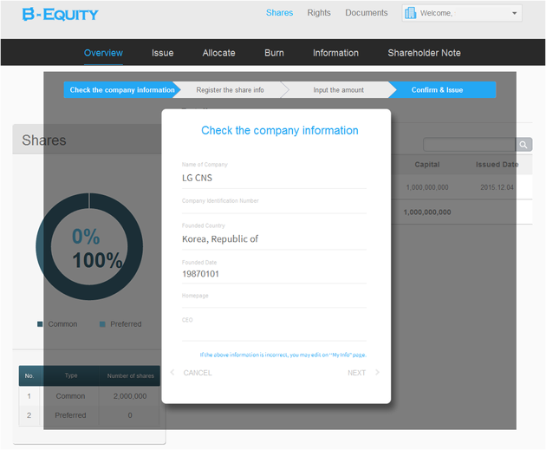Switch to the Burn tab
The image size is (546, 450).
274,53
